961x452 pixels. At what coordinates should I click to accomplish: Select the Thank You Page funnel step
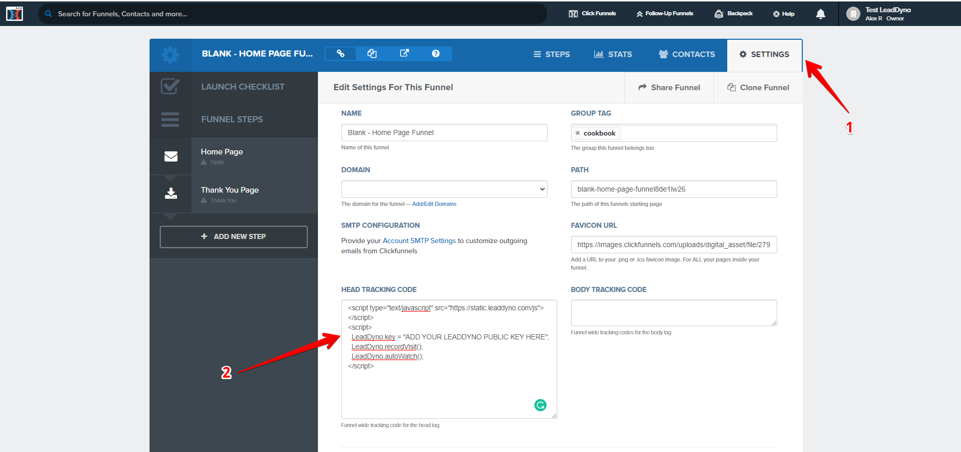click(234, 194)
